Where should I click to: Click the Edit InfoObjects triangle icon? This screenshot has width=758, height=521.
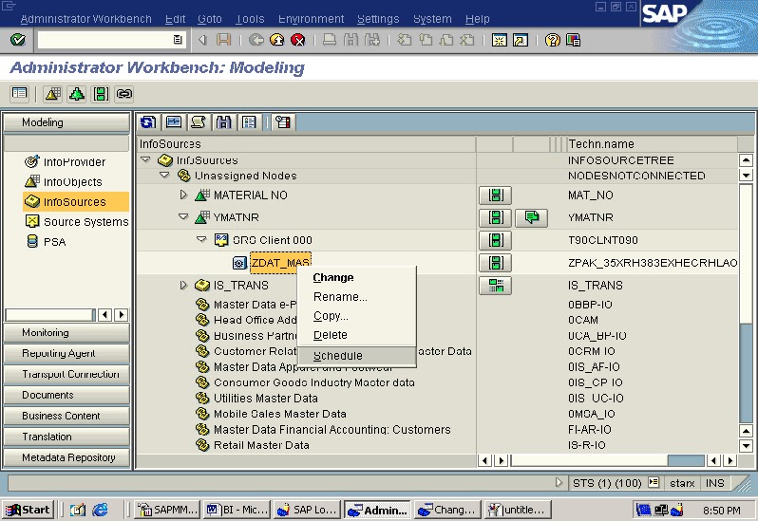tap(52, 93)
